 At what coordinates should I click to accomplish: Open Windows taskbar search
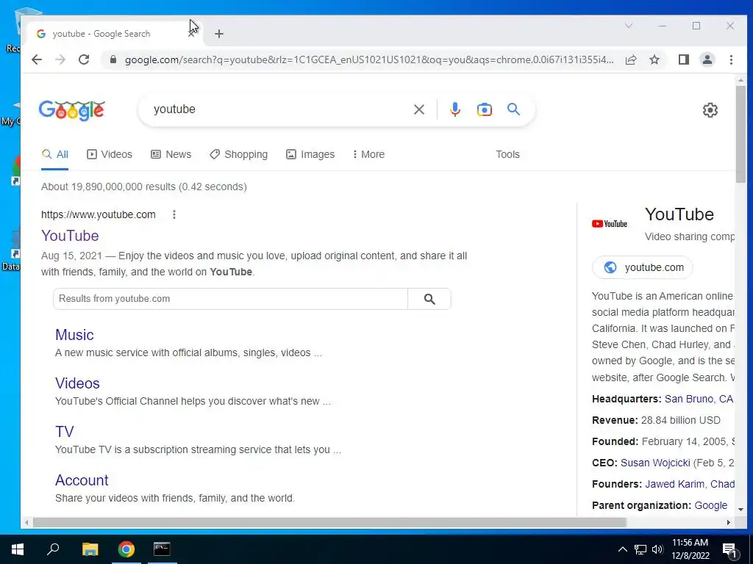(53, 549)
